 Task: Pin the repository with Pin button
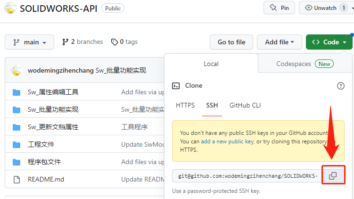coord(279,8)
